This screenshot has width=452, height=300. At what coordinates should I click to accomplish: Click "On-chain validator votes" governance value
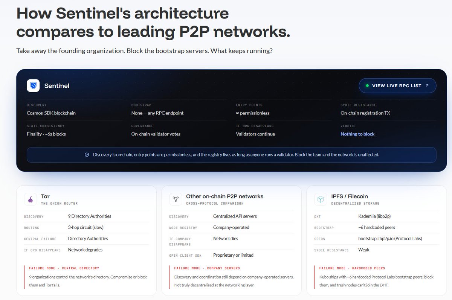coord(156,134)
